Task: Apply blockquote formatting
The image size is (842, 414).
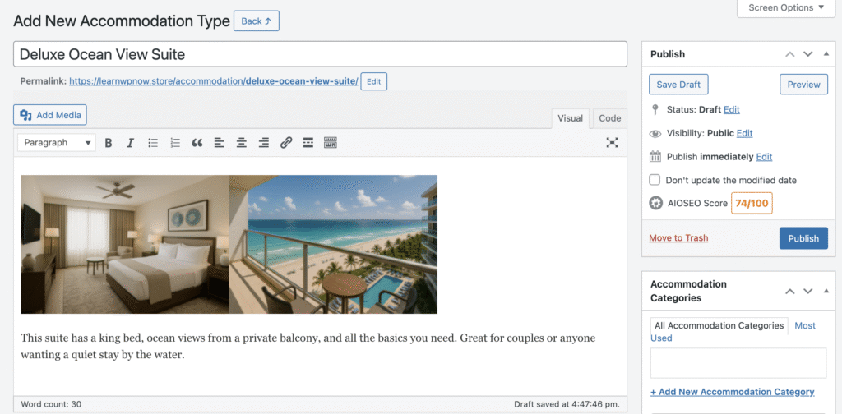Action: pos(197,143)
